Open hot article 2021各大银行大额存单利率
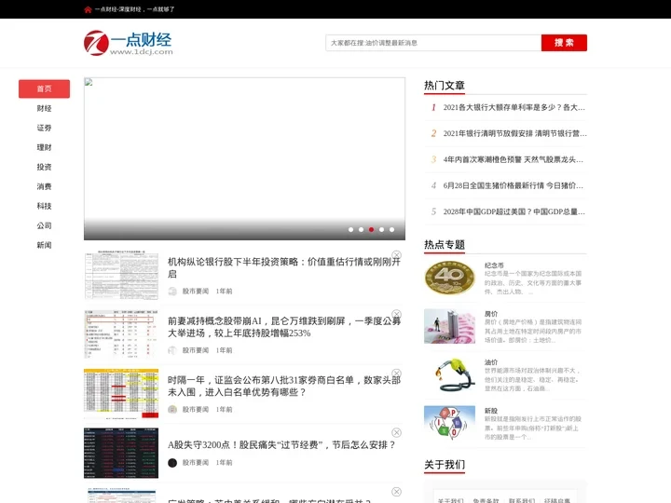This screenshot has width=671, height=503. click(x=514, y=107)
